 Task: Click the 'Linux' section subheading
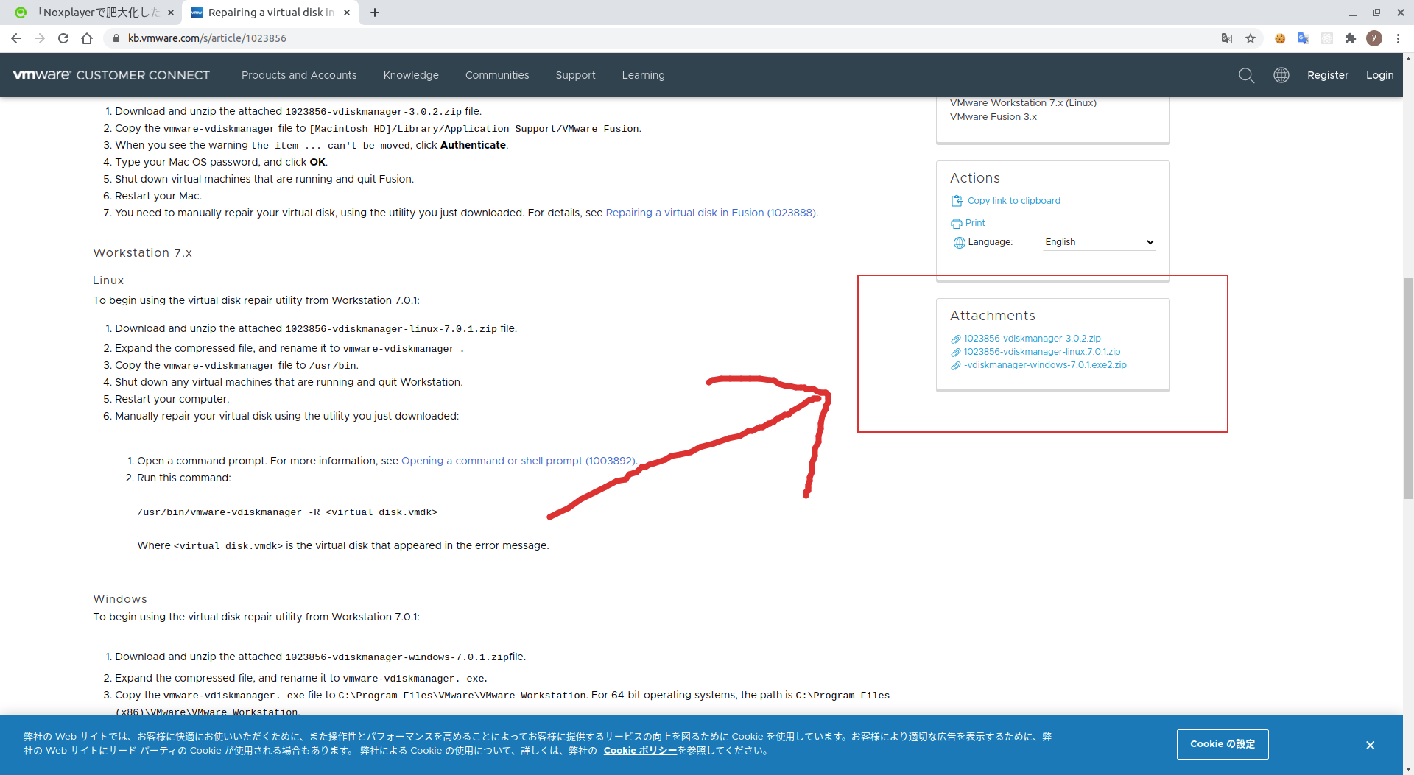pos(108,280)
